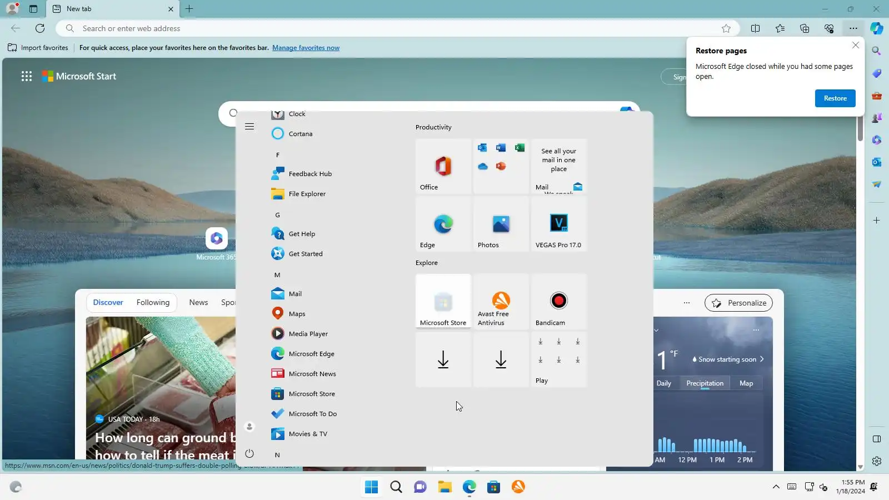Click the Start menu power icon
Screen dimensions: 889x500
249,454
